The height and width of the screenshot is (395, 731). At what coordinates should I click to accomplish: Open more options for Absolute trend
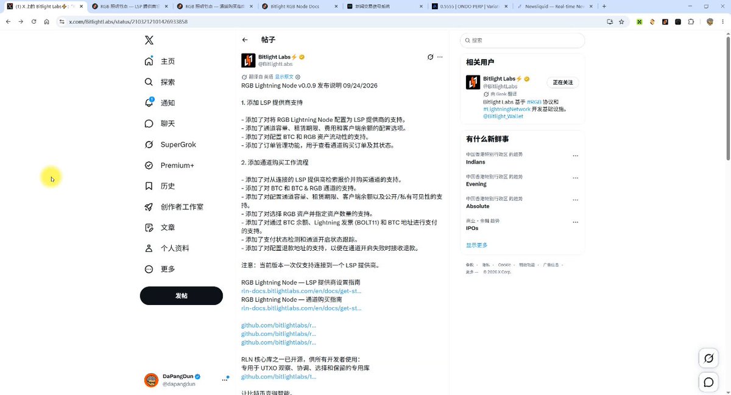pos(575,199)
